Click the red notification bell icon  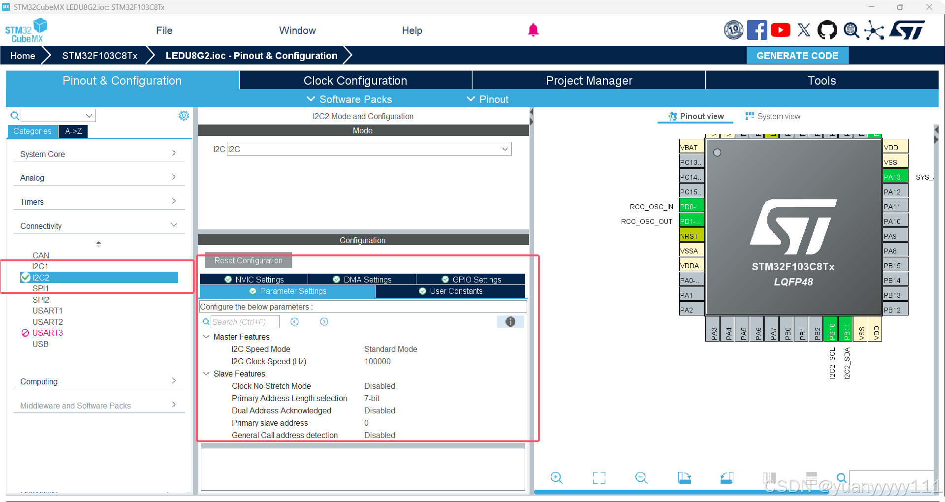pyautogui.click(x=533, y=31)
